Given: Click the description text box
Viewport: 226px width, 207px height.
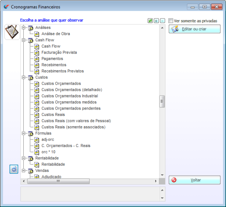Looking at the screenshot, I should point(90,194).
